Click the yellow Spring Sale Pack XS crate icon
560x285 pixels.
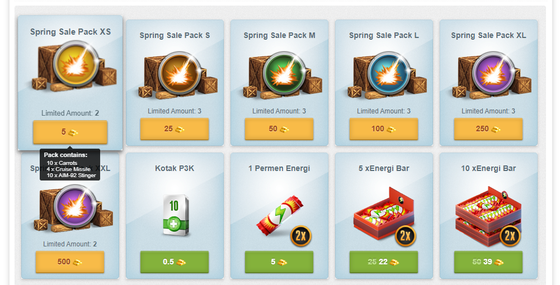click(x=74, y=65)
